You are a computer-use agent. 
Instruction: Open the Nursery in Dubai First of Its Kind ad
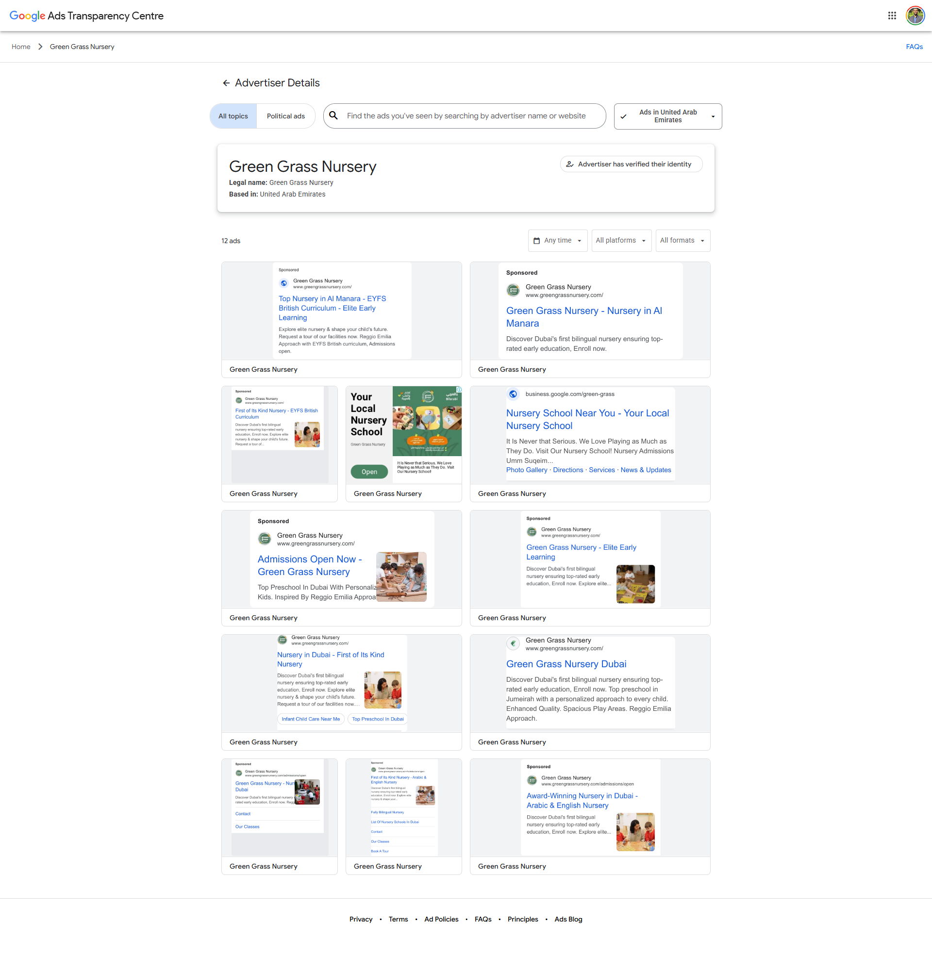click(342, 692)
